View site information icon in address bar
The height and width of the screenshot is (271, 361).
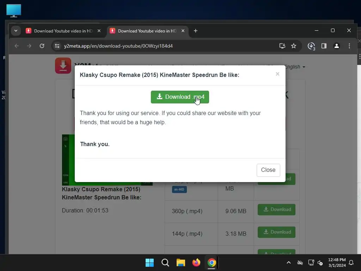pyautogui.click(x=57, y=46)
